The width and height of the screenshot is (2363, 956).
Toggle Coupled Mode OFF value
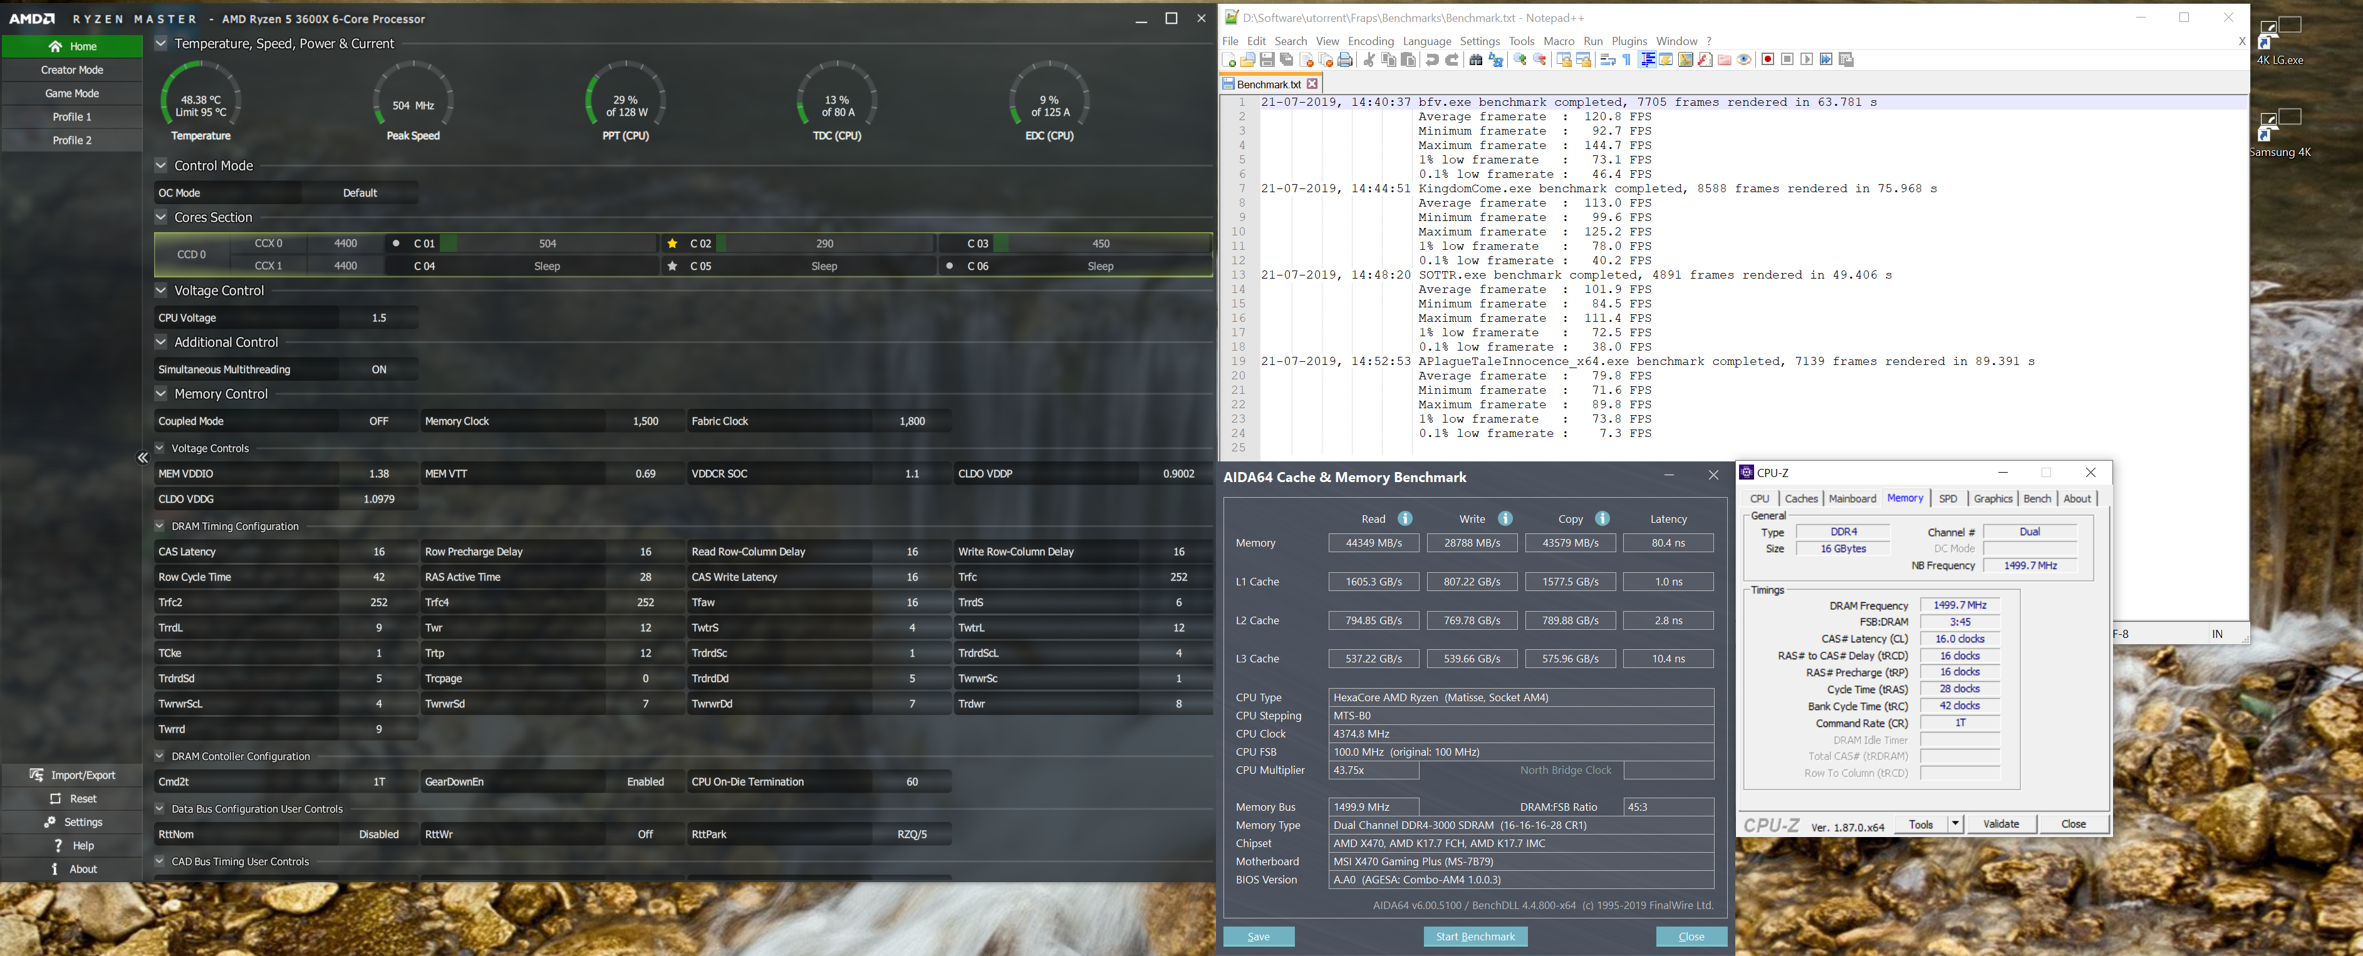pos(379,421)
